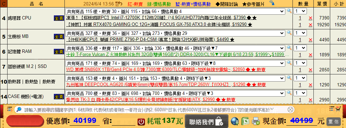Open the DEEPCOOL AG620 cooler link
346x128 pixels.
pos(166,85)
